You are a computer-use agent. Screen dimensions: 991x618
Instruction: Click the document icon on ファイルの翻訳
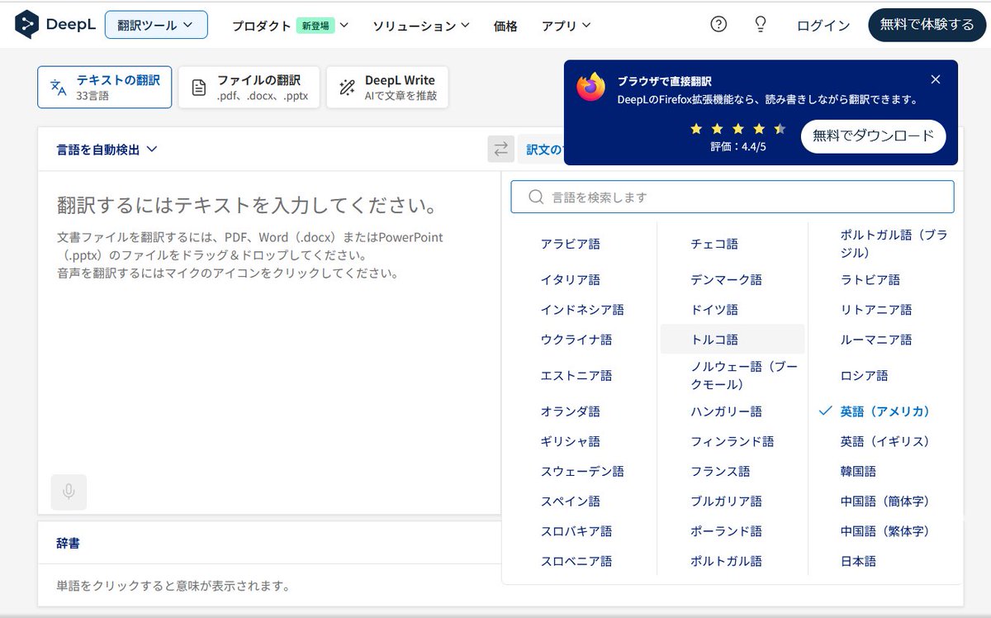coord(198,86)
